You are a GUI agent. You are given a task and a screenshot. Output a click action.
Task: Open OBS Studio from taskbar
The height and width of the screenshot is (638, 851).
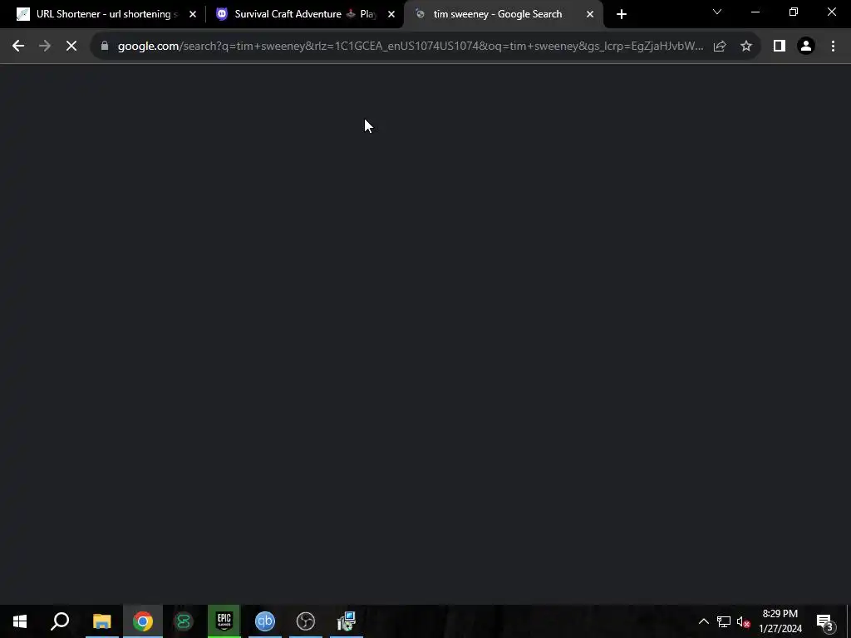[x=306, y=621]
